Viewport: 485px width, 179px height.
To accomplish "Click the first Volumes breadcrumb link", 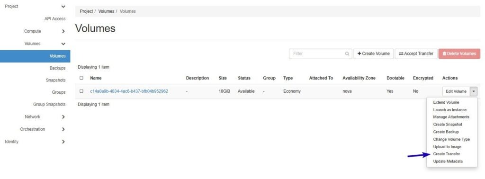I will coord(106,11).
